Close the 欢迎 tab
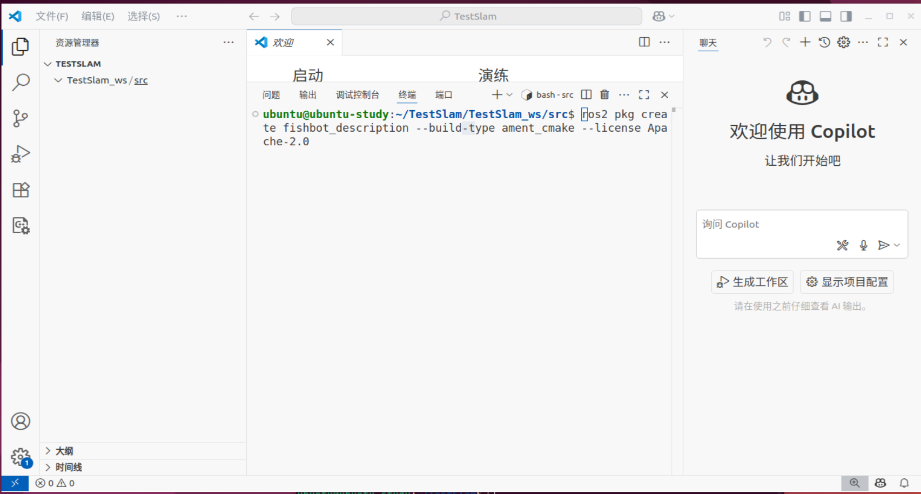 coord(330,43)
